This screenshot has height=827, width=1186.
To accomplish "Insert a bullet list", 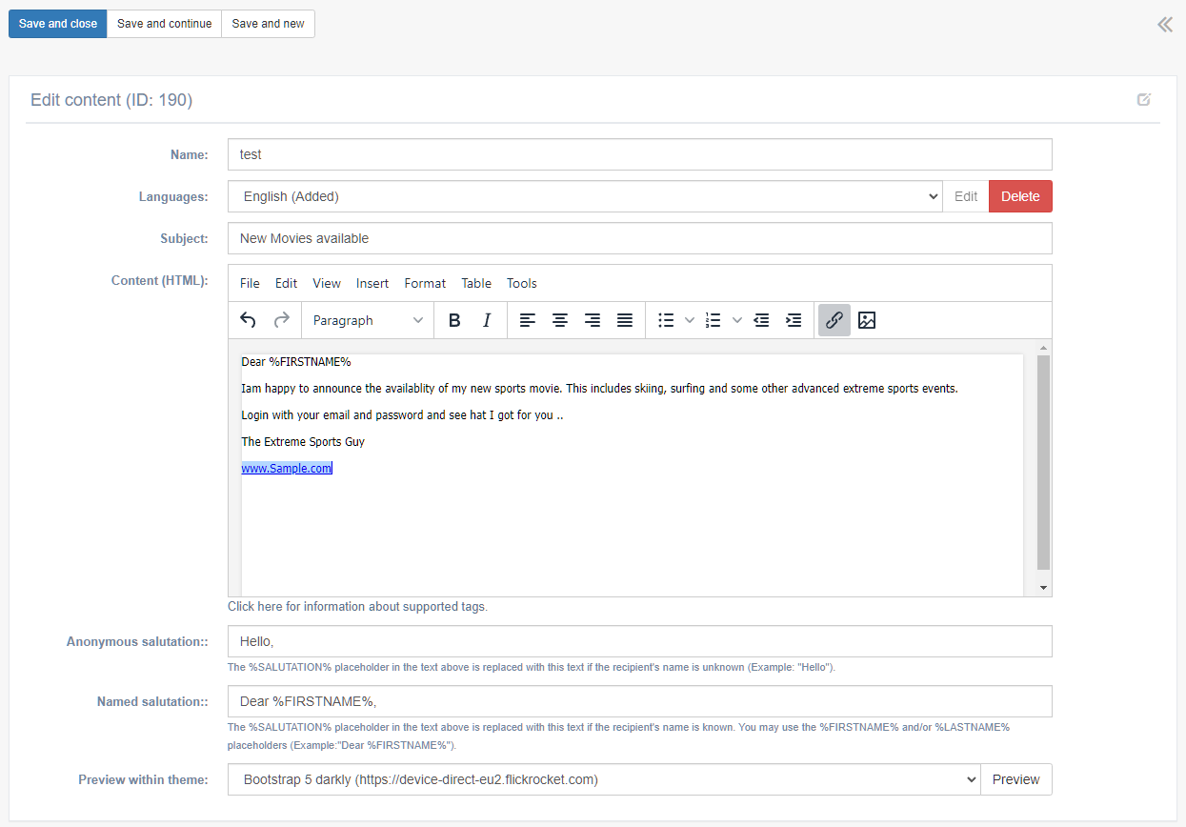I will coord(667,320).
